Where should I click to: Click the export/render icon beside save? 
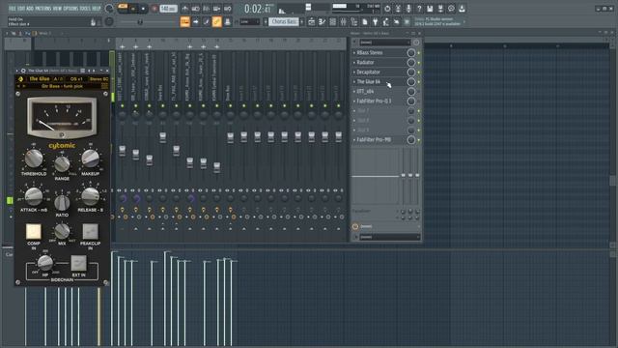440,9
